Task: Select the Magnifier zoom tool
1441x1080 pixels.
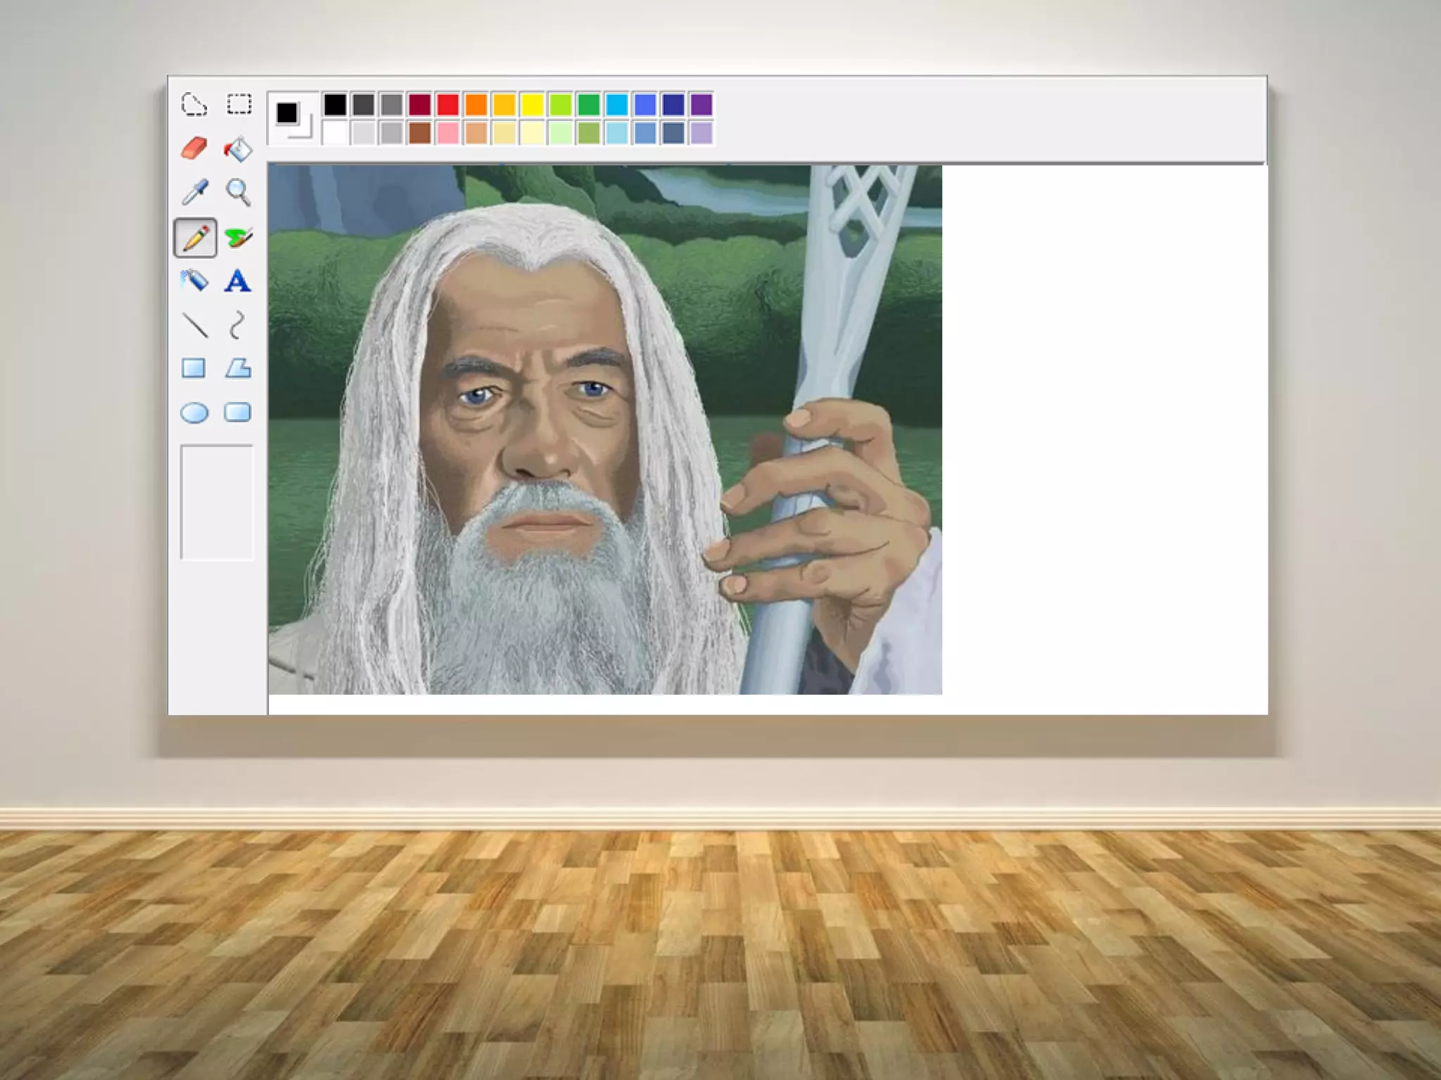Action: pyautogui.click(x=238, y=192)
